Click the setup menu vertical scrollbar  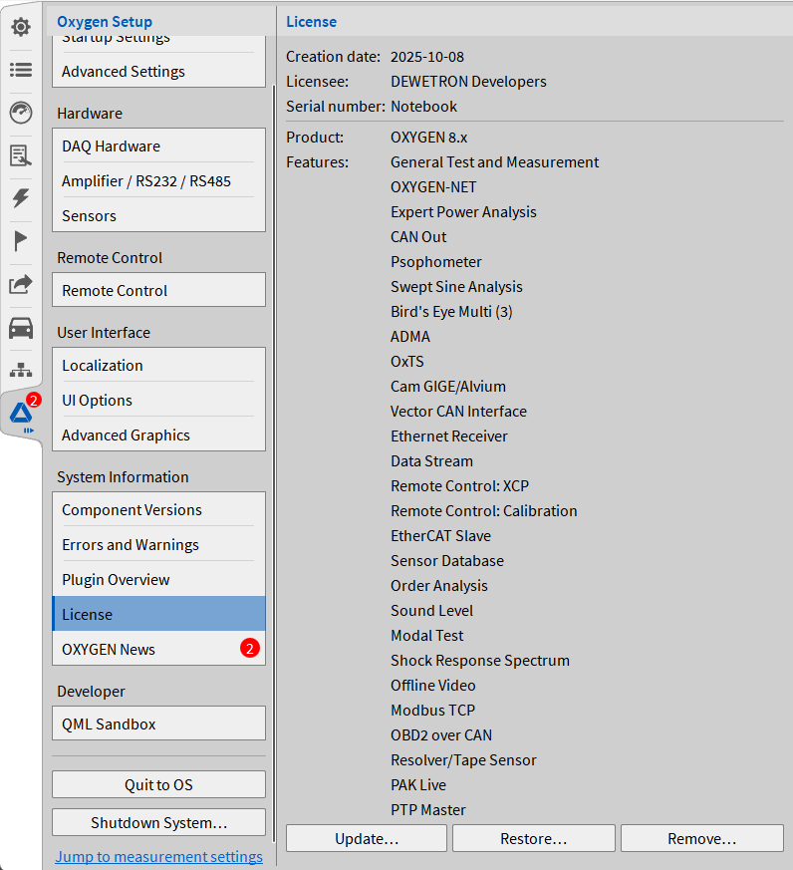[275, 463]
